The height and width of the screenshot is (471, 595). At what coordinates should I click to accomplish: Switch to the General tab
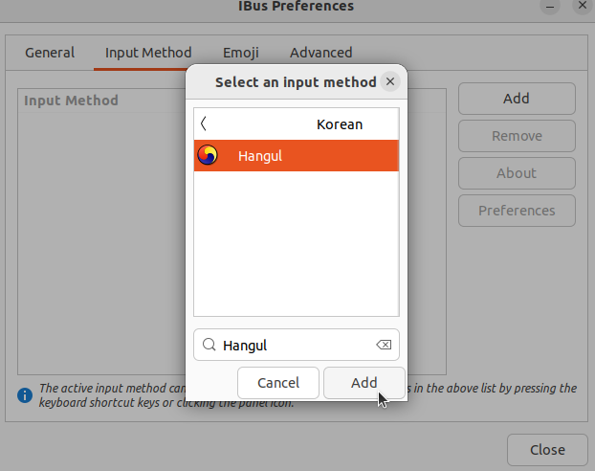pyautogui.click(x=50, y=53)
